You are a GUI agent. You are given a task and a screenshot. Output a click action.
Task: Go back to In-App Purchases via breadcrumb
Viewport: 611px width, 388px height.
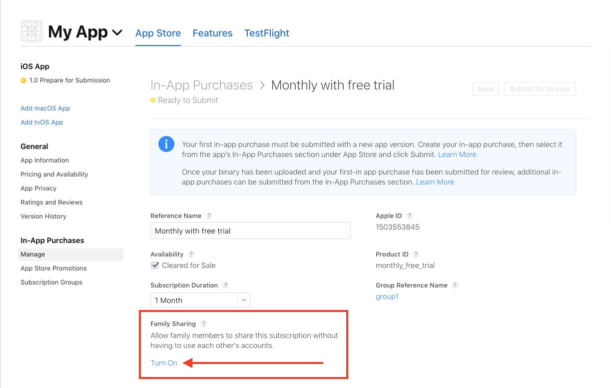201,85
